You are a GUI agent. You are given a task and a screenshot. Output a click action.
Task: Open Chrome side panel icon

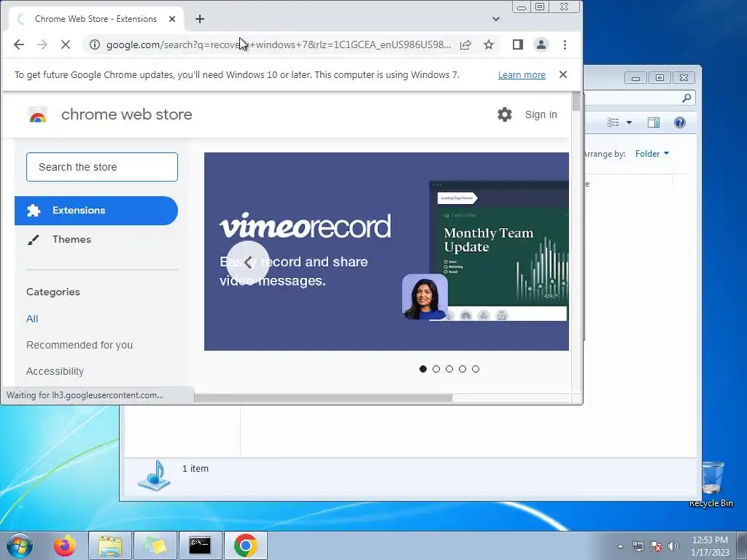518,44
